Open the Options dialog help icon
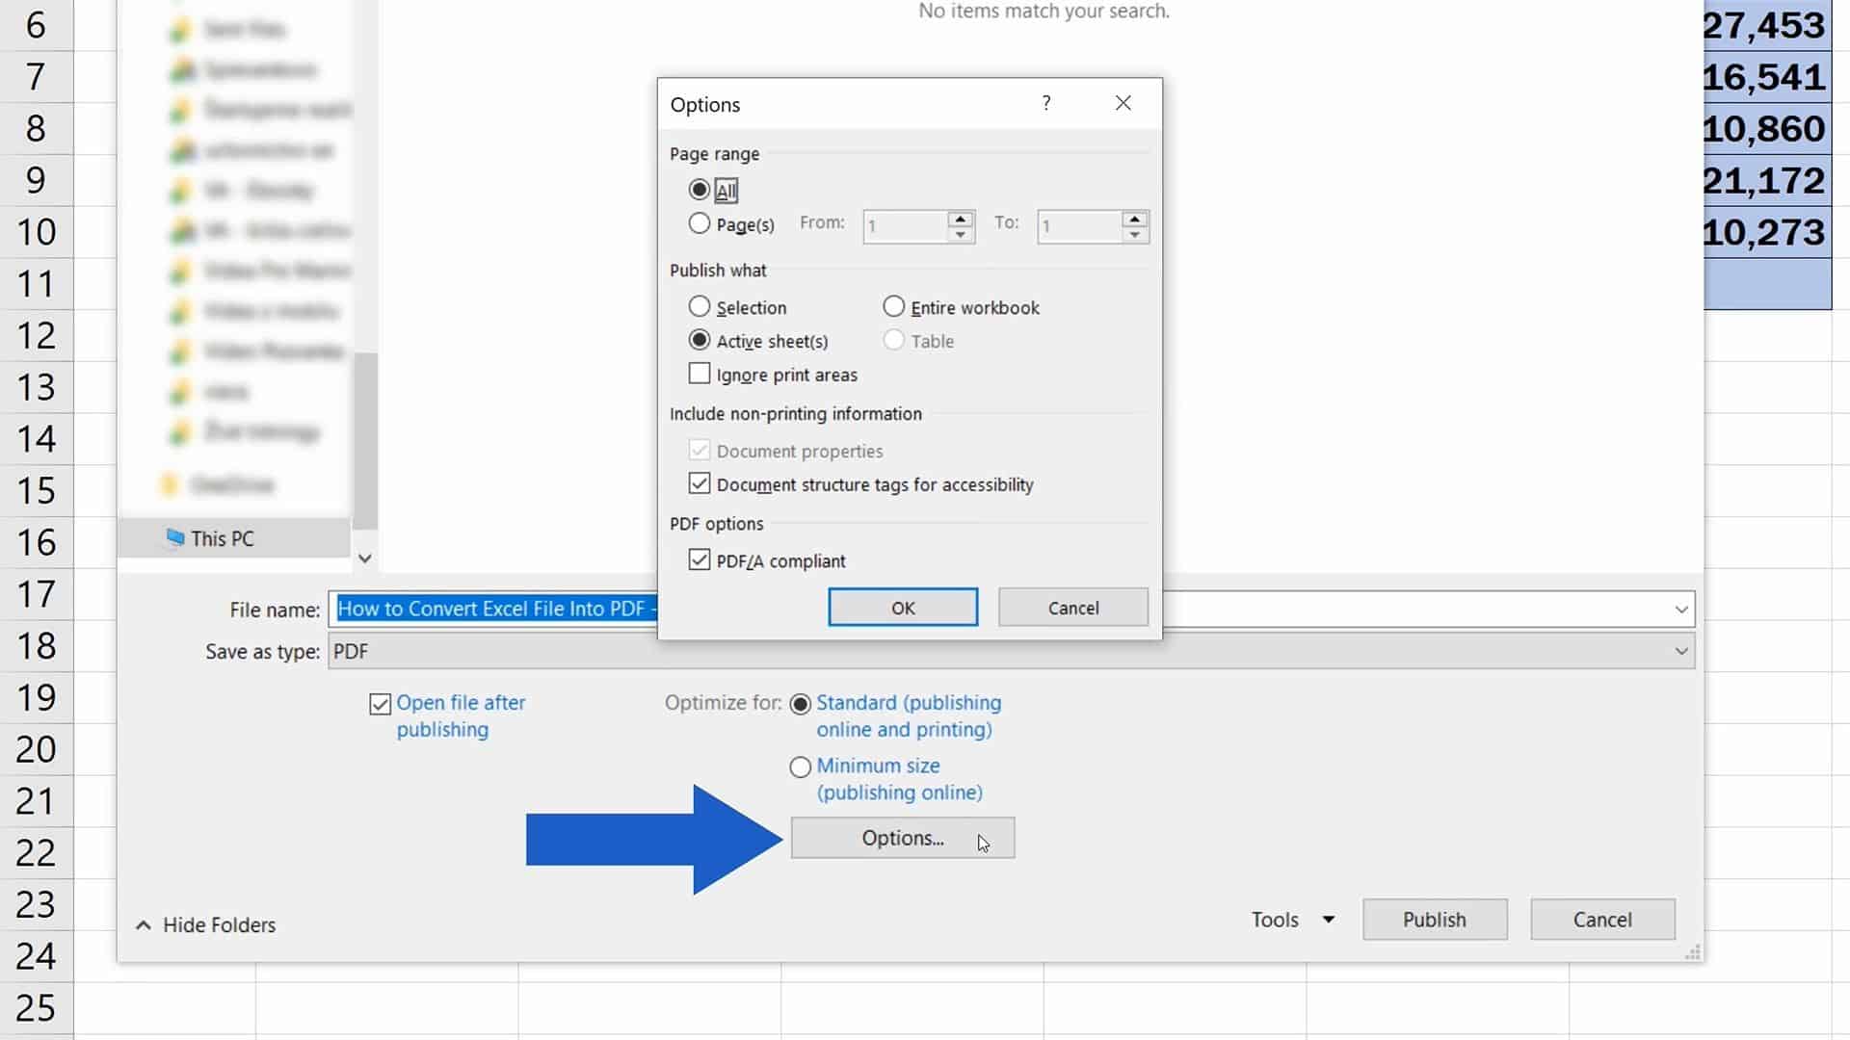Image resolution: width=1850 pixels, height=1040 pixels. pos(1045,103)
